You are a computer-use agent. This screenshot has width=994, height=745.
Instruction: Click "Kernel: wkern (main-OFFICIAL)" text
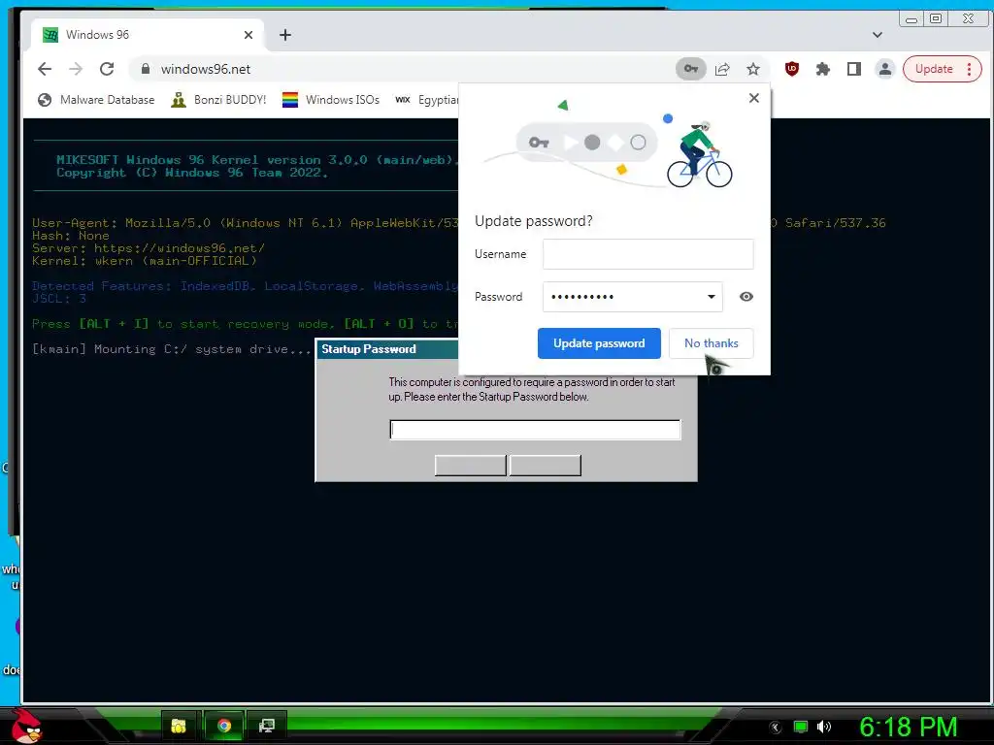tap(145, 261)
